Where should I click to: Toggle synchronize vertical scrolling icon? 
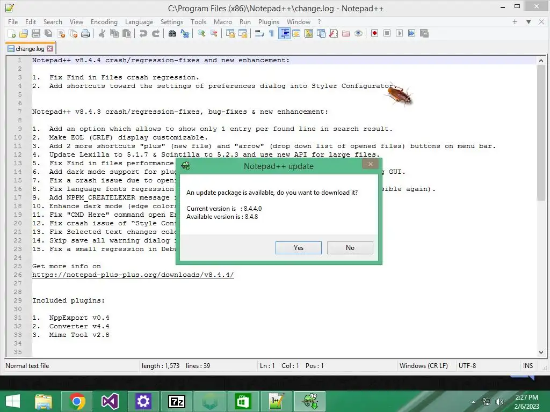point(230,34)
